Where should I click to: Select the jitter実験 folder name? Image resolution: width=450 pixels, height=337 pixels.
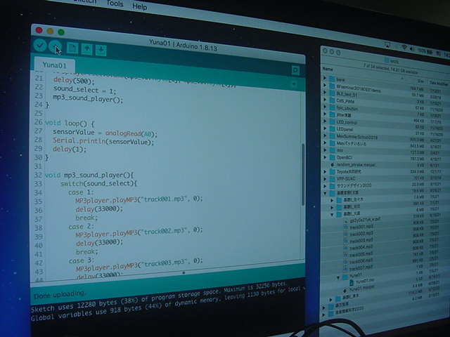coord(344,115)
